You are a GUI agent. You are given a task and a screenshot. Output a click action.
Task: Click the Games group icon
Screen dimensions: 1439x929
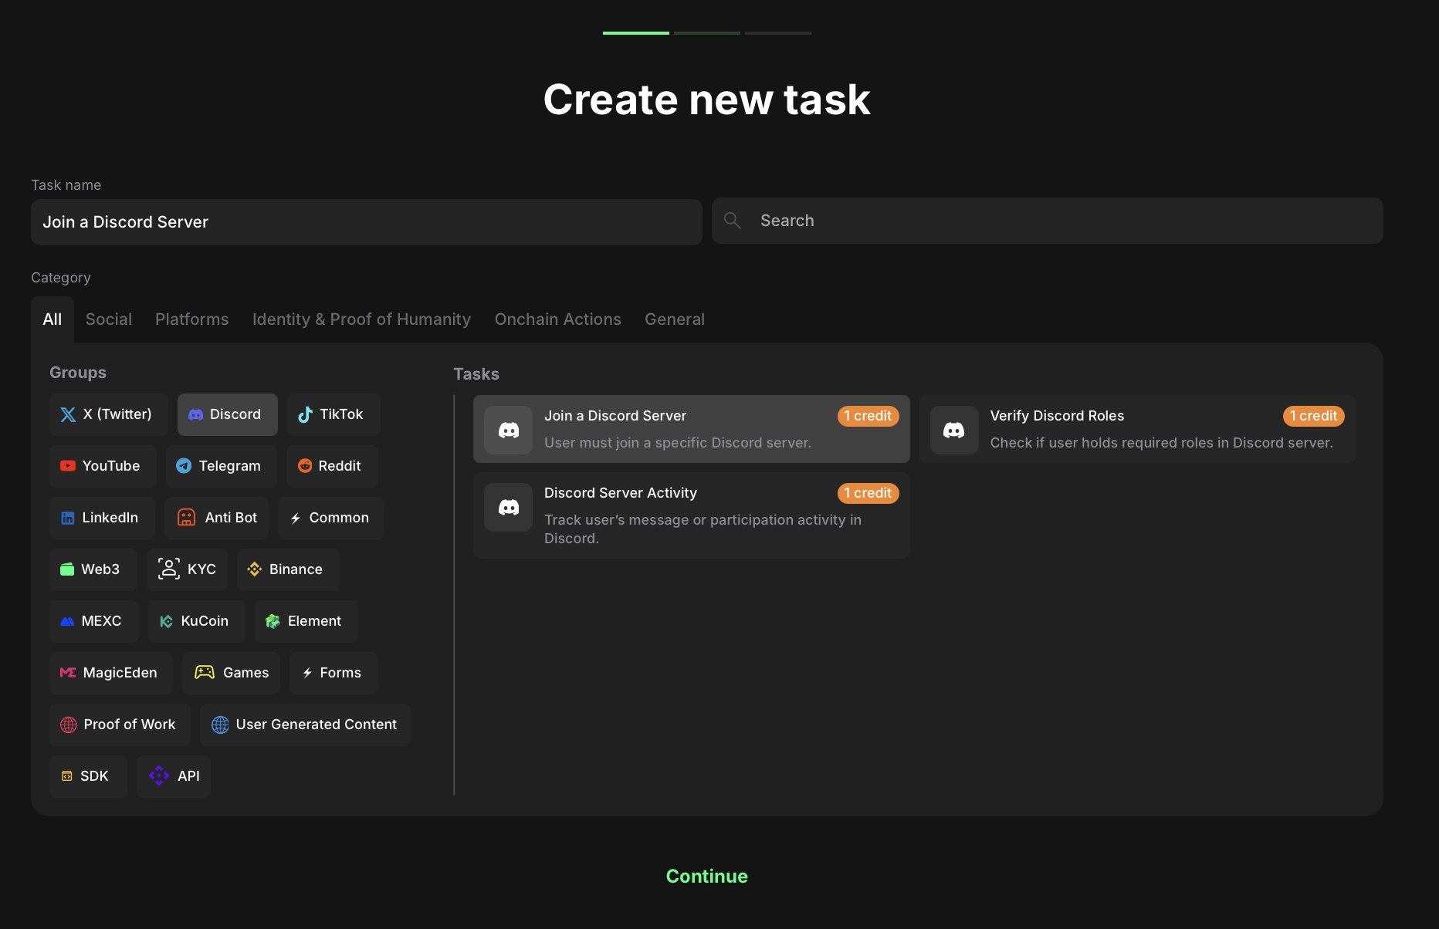pos(205,673)
